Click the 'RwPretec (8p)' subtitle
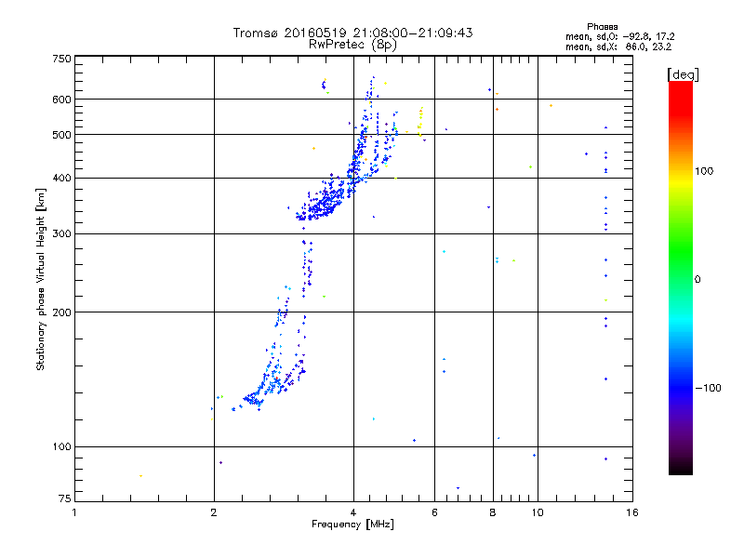The image size is (744, 558). (x=352, y=45)
